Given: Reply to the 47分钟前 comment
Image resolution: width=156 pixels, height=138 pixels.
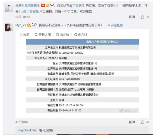Looking at the screenshot, I should (132, 122).
